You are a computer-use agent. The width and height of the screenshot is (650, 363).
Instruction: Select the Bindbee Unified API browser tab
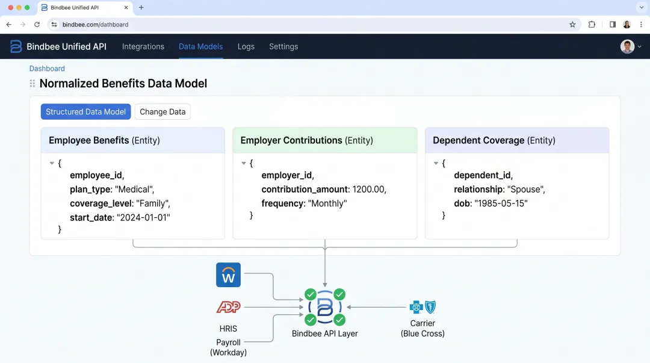point(85,7)
